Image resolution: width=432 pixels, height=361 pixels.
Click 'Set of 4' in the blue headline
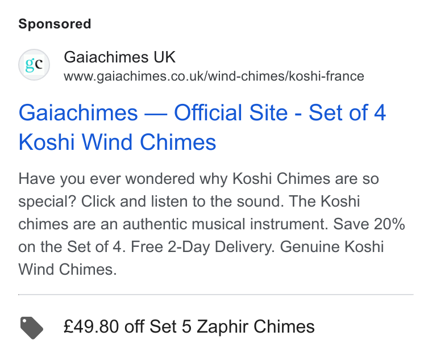347,112
